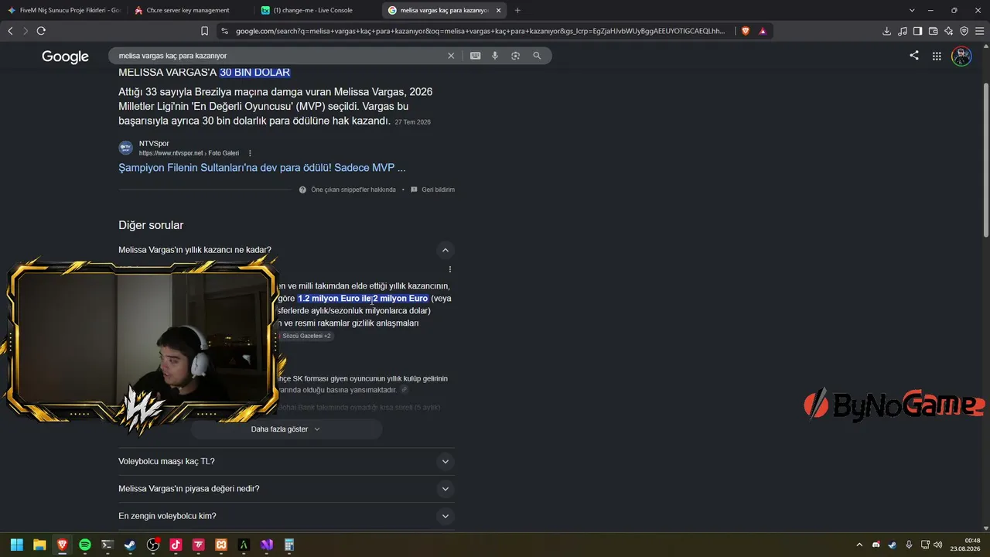Click Daha fazla göster button

[x=286, y=429]
